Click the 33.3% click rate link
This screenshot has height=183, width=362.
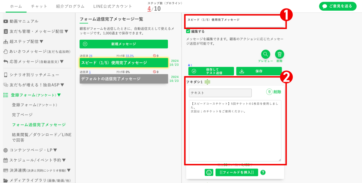[130, 56]
